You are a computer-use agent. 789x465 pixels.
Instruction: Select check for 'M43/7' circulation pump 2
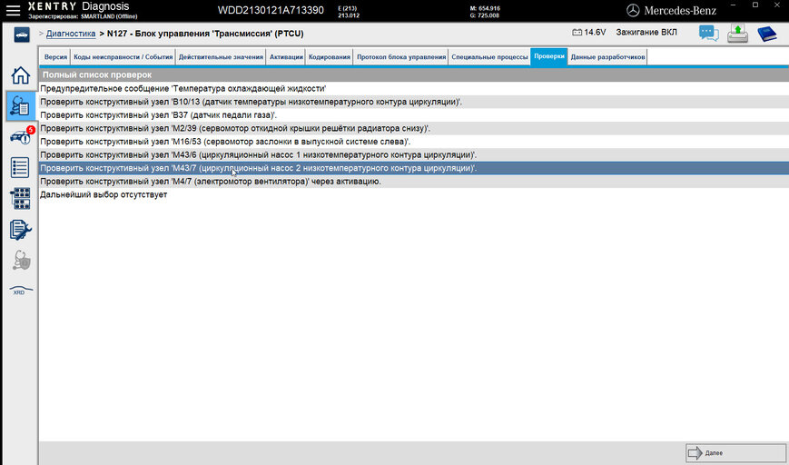coord(414,168)
